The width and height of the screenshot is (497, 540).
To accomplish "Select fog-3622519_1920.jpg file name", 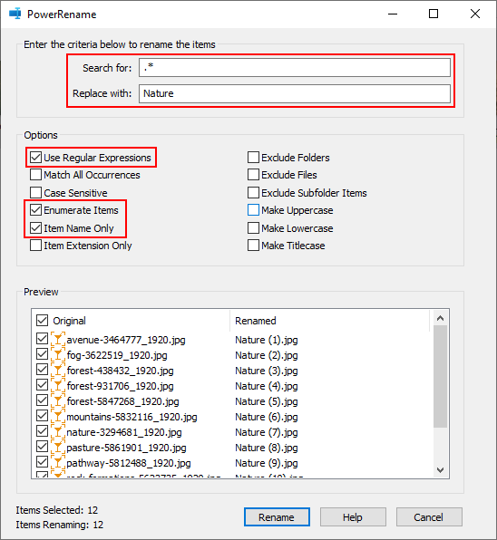I will tap(117, 355).
